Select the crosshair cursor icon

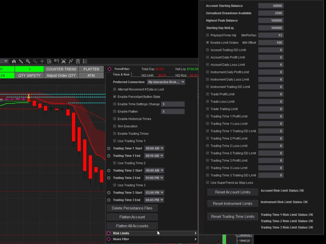[42, 61]
